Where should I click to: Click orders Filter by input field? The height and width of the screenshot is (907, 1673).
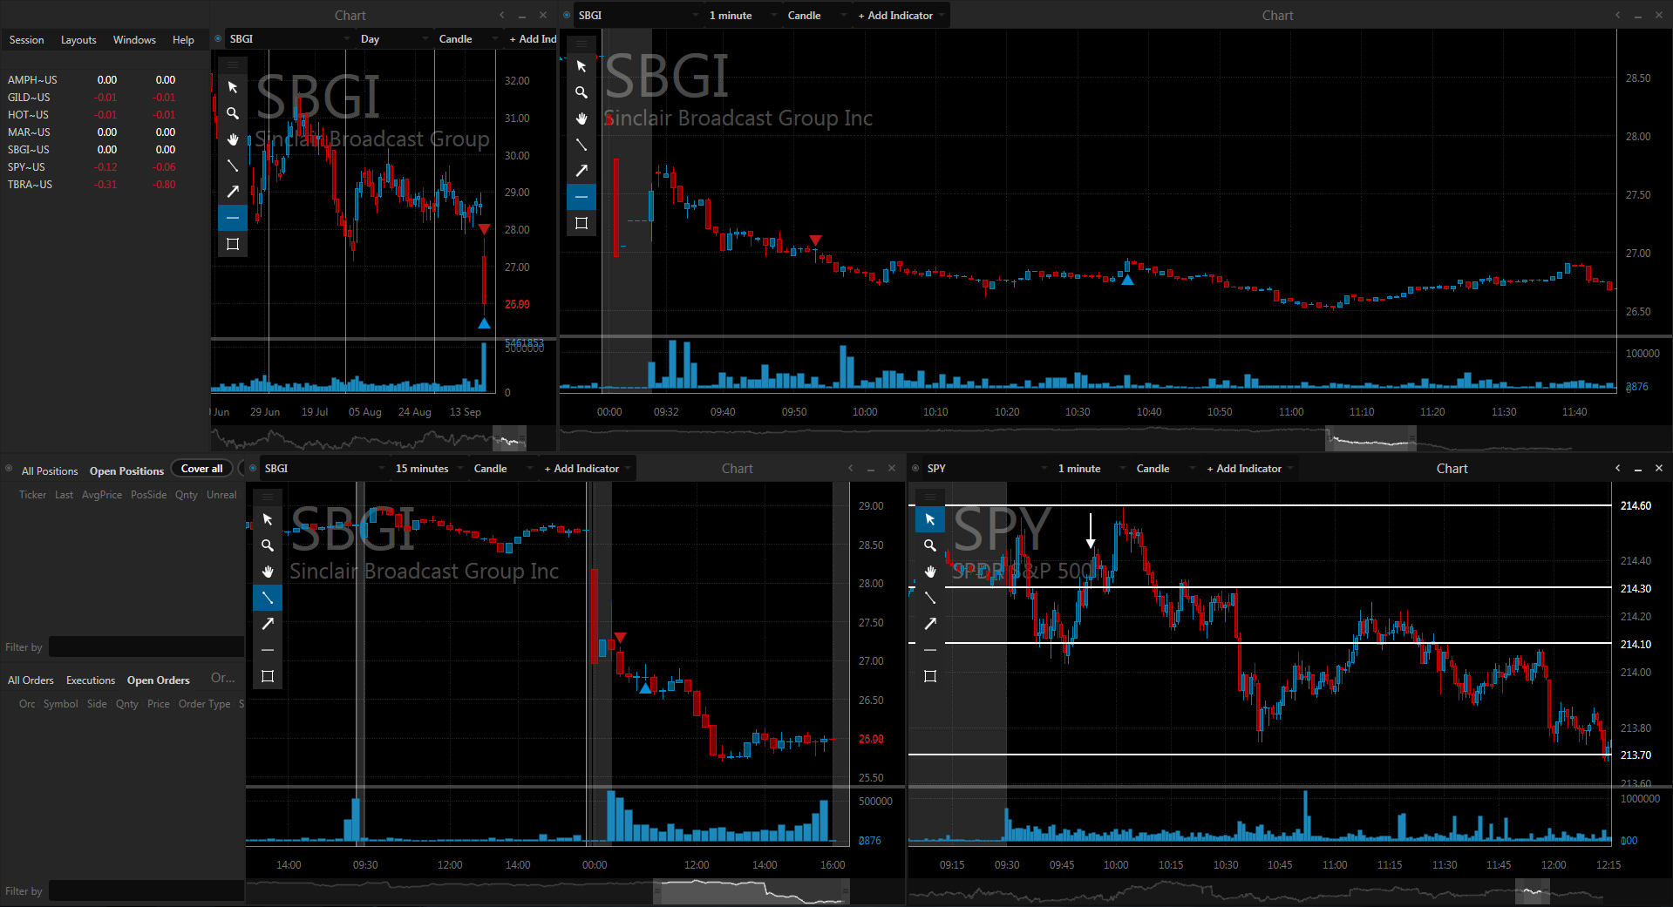point(146,891)
